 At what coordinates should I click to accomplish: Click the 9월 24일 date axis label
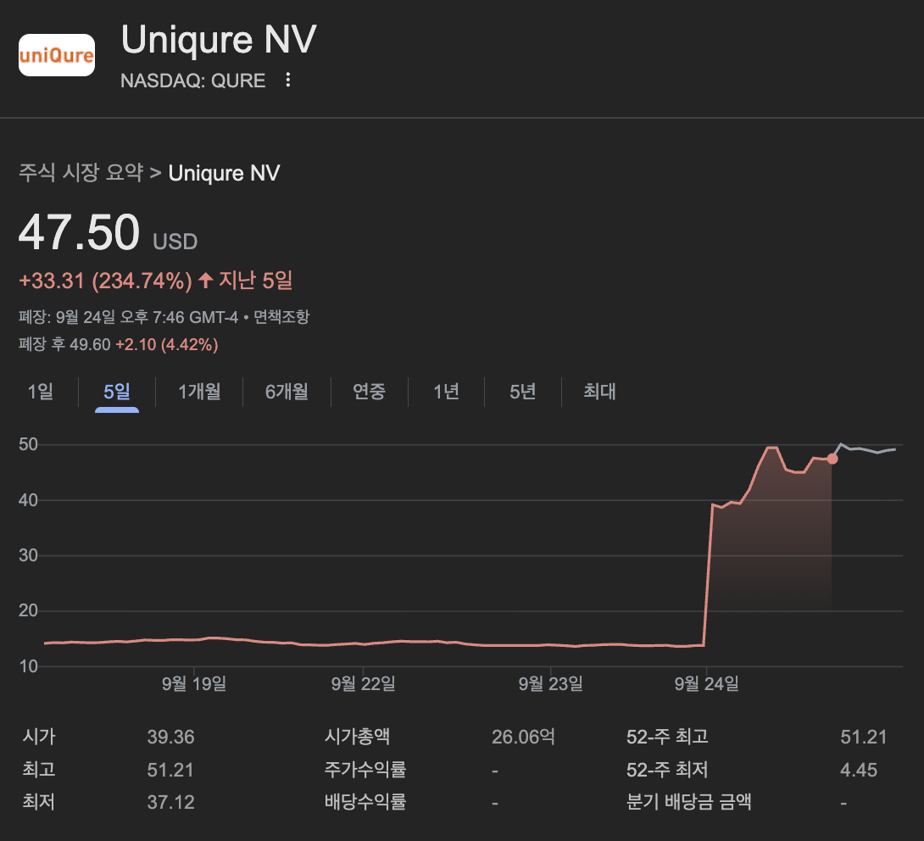pyautogui.click(x=706, y=683)
